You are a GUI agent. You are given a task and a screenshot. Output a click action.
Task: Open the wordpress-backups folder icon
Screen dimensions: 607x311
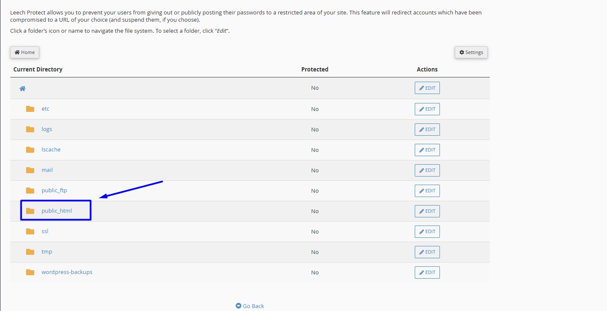coord(30,272)
